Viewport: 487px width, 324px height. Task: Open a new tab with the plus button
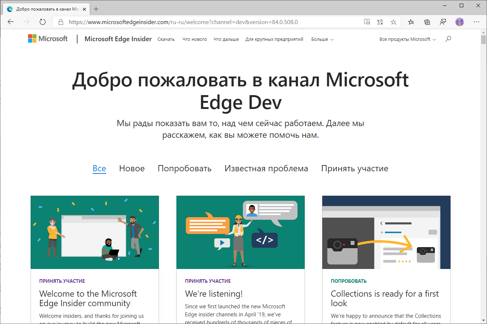pos(96,9)
